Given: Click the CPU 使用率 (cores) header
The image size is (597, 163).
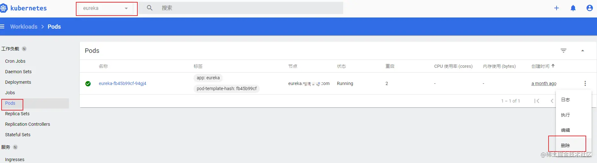Looking at the screenshot, I should point(453,66).
